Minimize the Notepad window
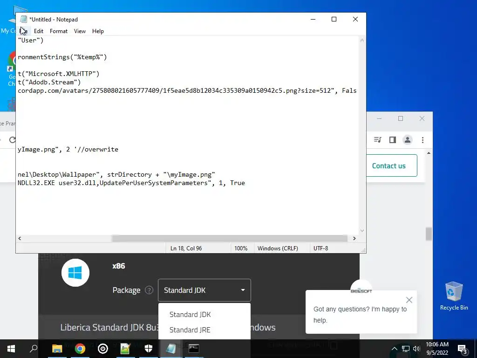This screenshot has width=477, height=358. click(313, 19)
